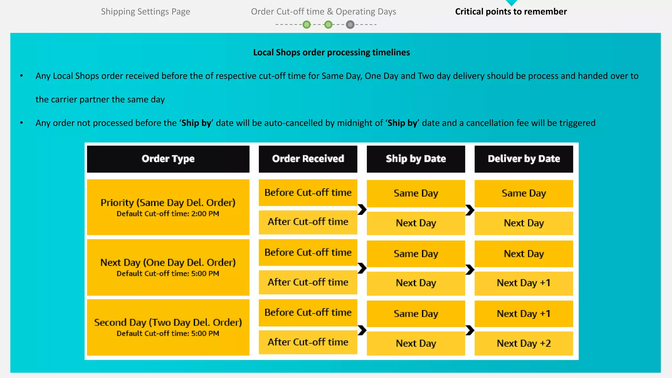Open the Shipping Settings Page tab
The image size is (672, 378).
145,11
